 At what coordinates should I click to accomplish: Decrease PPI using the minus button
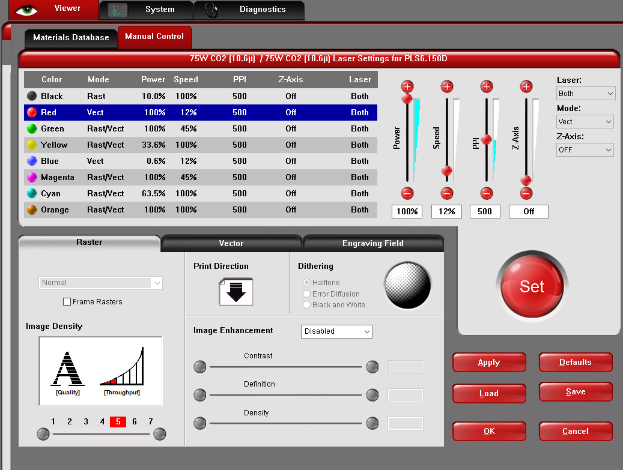click(487, 193)
